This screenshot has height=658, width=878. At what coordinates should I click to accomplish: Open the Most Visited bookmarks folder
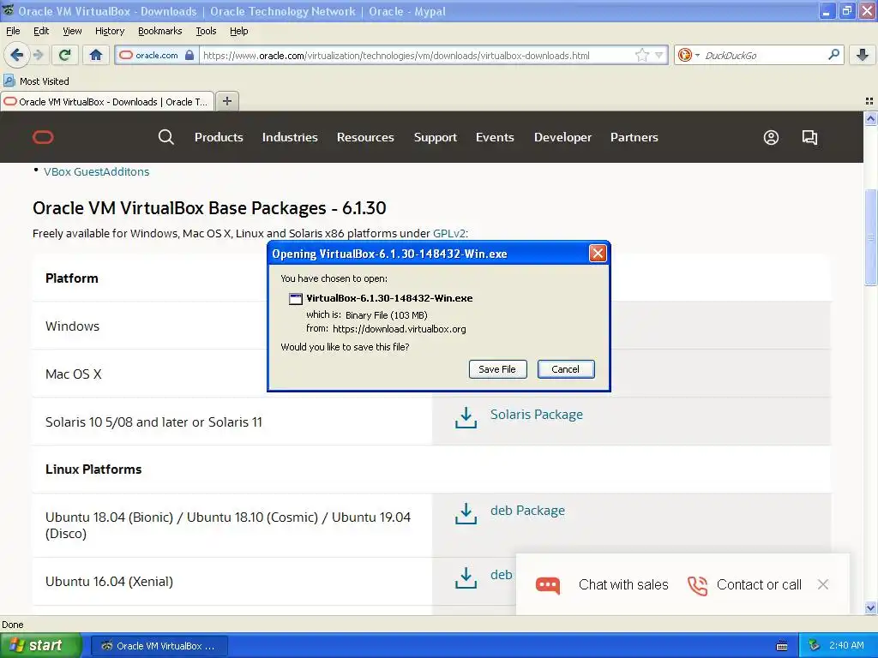37,81
